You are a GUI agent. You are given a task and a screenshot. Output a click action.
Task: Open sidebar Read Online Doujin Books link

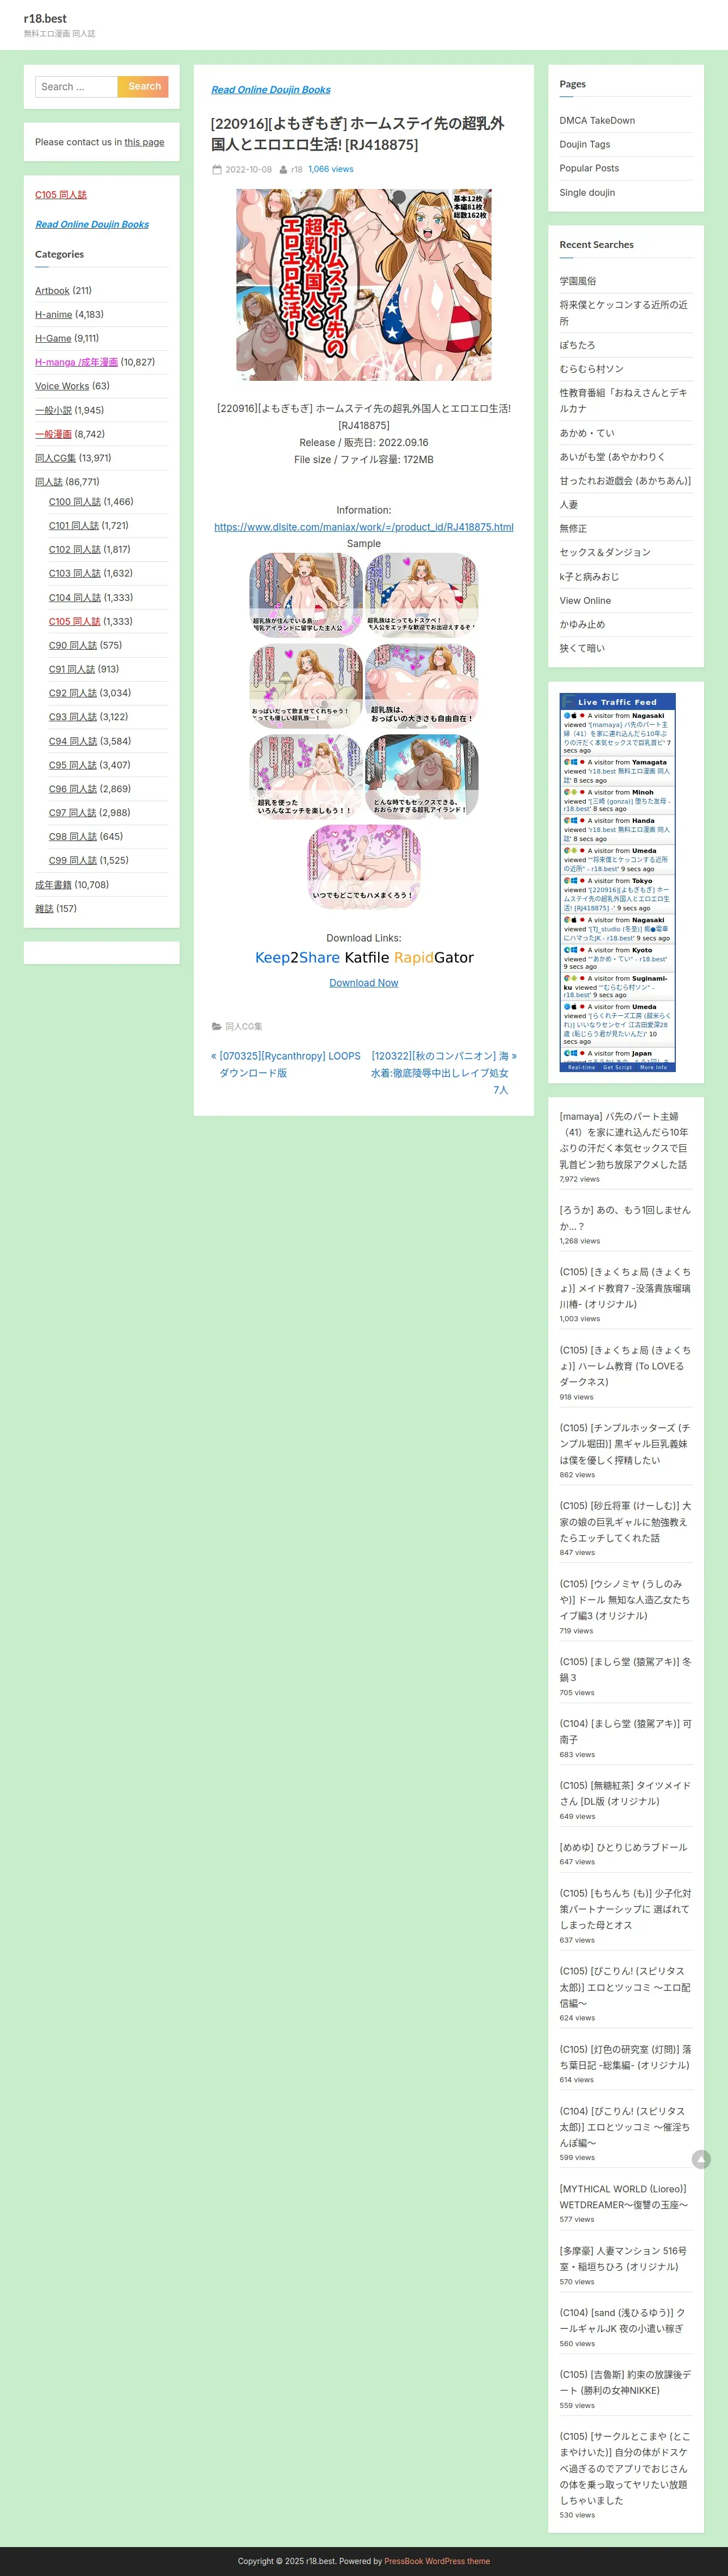[x=92, y=224]
